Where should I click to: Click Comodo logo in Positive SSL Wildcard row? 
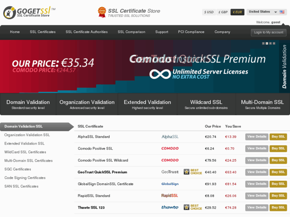click(x=170, y=160)
